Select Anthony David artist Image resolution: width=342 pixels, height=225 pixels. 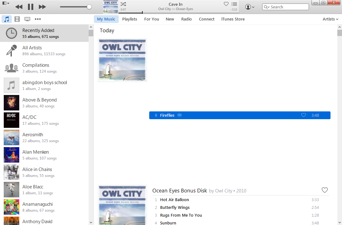[x=44, y=220]
